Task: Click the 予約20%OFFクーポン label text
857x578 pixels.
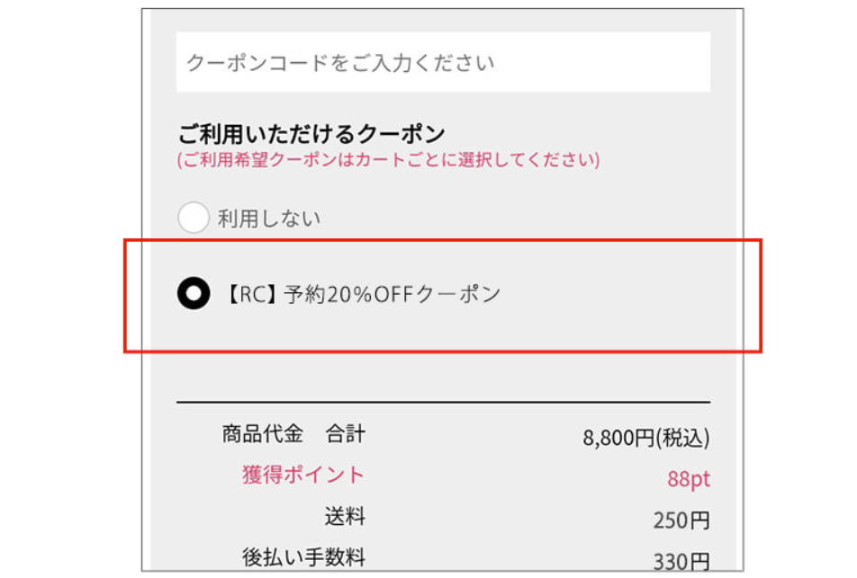Action: pos(392,294)
